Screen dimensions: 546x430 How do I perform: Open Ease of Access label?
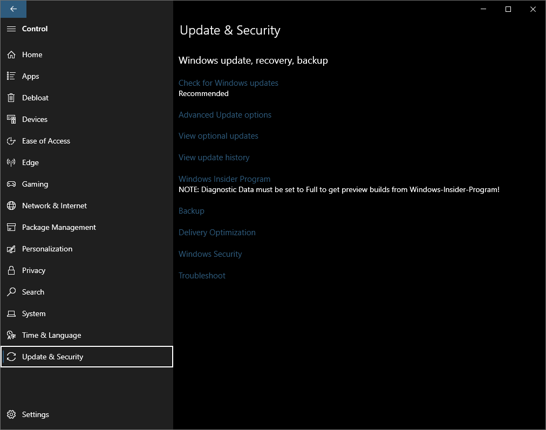click(46, 141)
